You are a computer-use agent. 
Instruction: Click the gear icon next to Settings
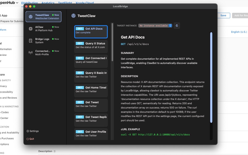pyautogui.click(x=28, y=131)
